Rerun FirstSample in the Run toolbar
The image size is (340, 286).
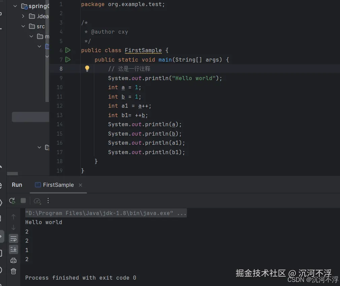12,201
